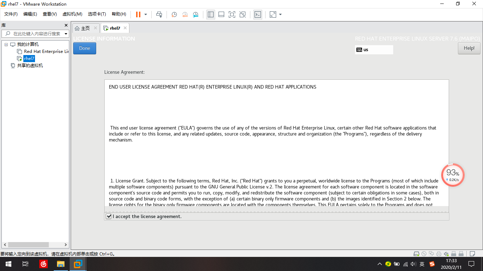Open the 编辑(E) menu

[30, 14]
